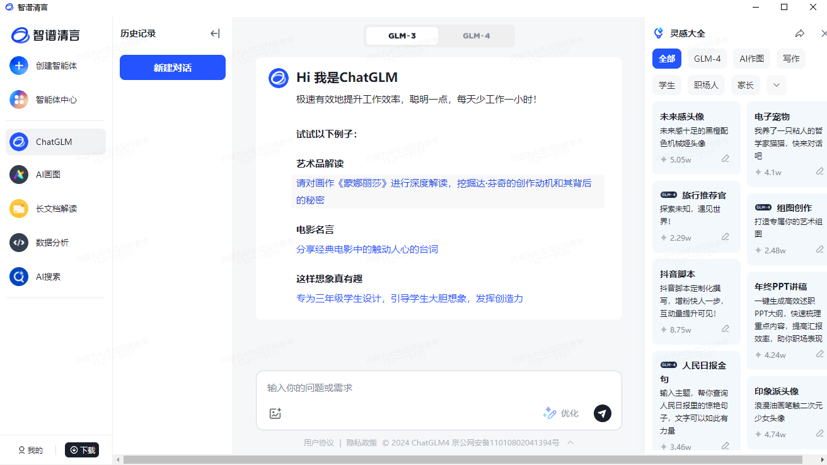Image resolution: width=827 pixels, height=465 pixels.
Task: Expand more filter categories via chevron
Action: tap(776, 84)
